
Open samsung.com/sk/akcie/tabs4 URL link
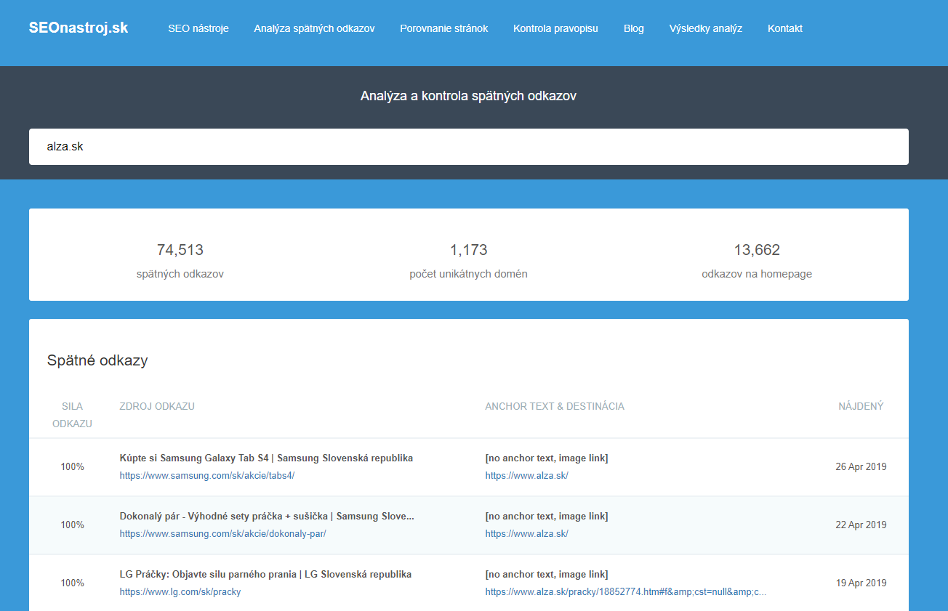(x=207, y=475)
